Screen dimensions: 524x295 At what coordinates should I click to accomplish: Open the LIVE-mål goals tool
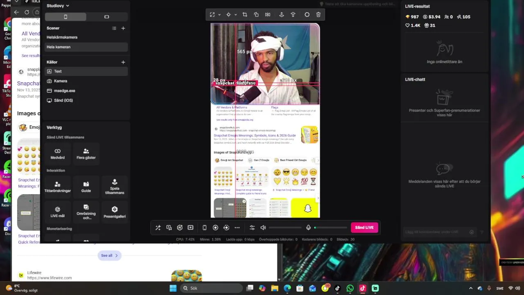tap(58, 212)
